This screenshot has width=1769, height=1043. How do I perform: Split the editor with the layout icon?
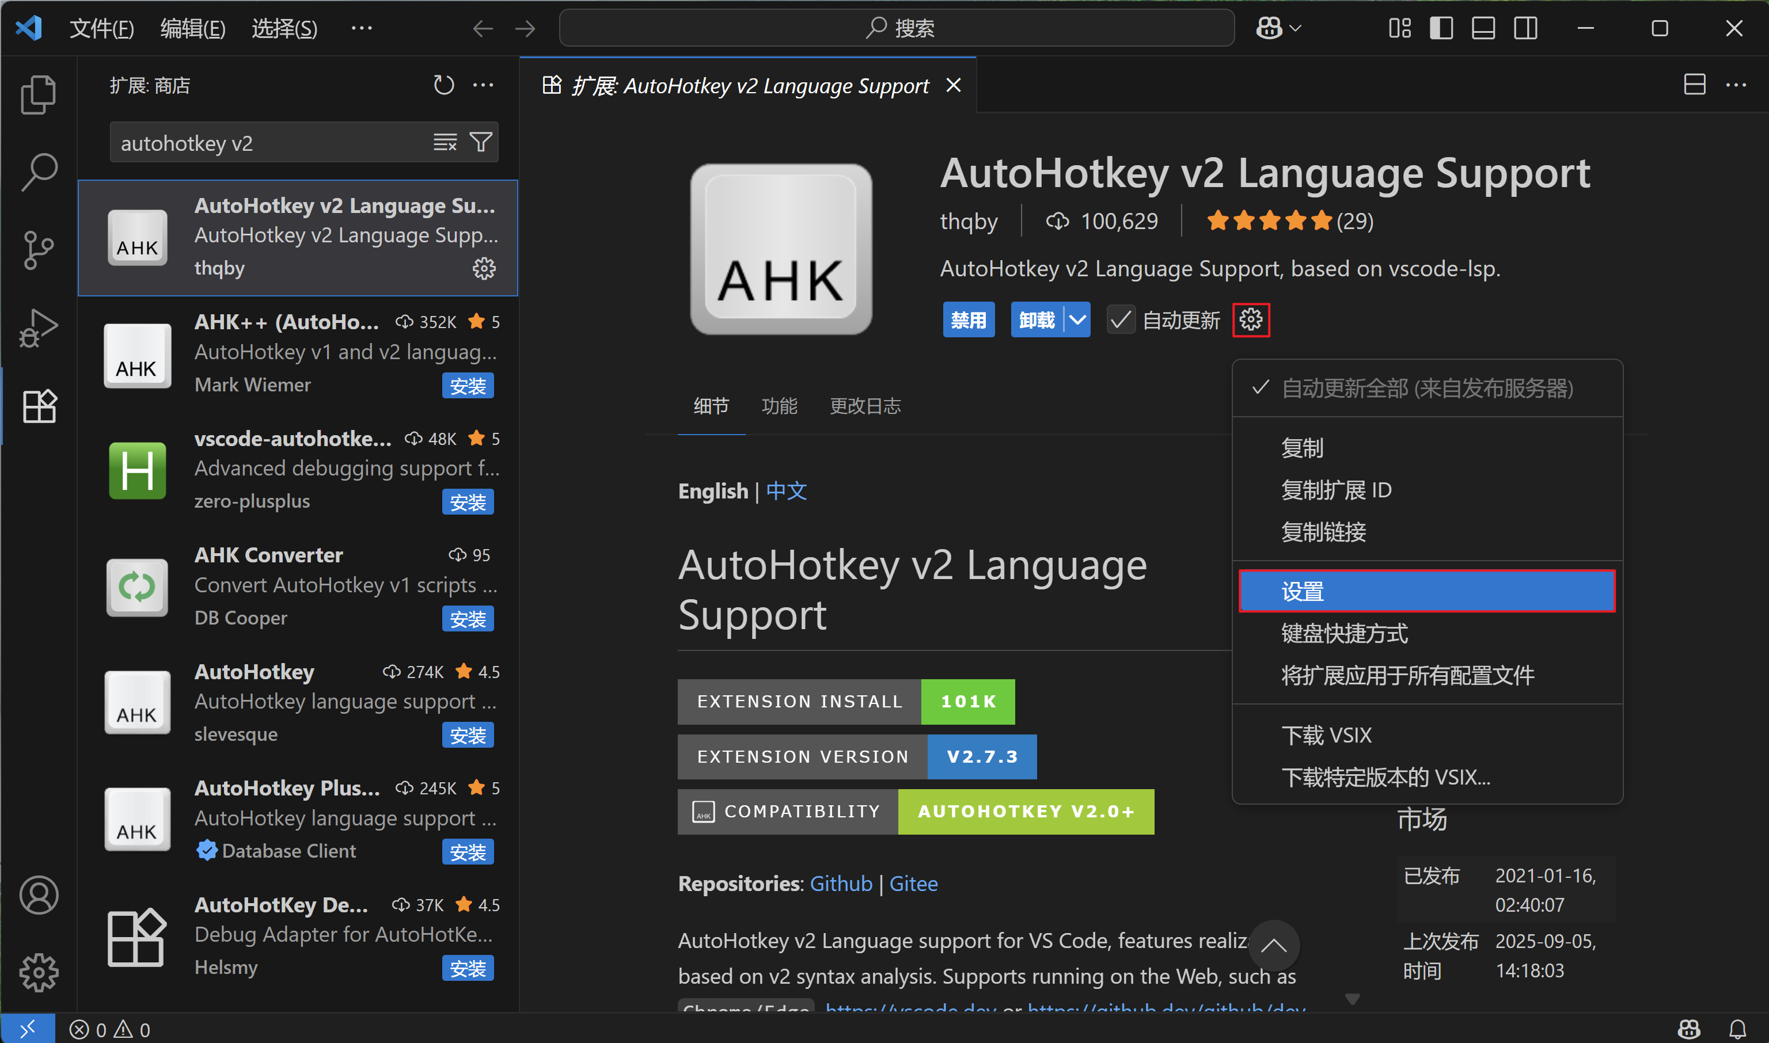[x=1695, y=85]
